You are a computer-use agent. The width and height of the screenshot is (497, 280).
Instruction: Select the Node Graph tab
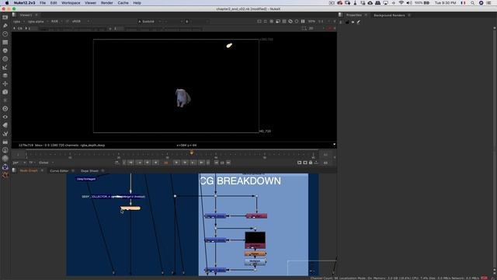click(x=29, y=171)
